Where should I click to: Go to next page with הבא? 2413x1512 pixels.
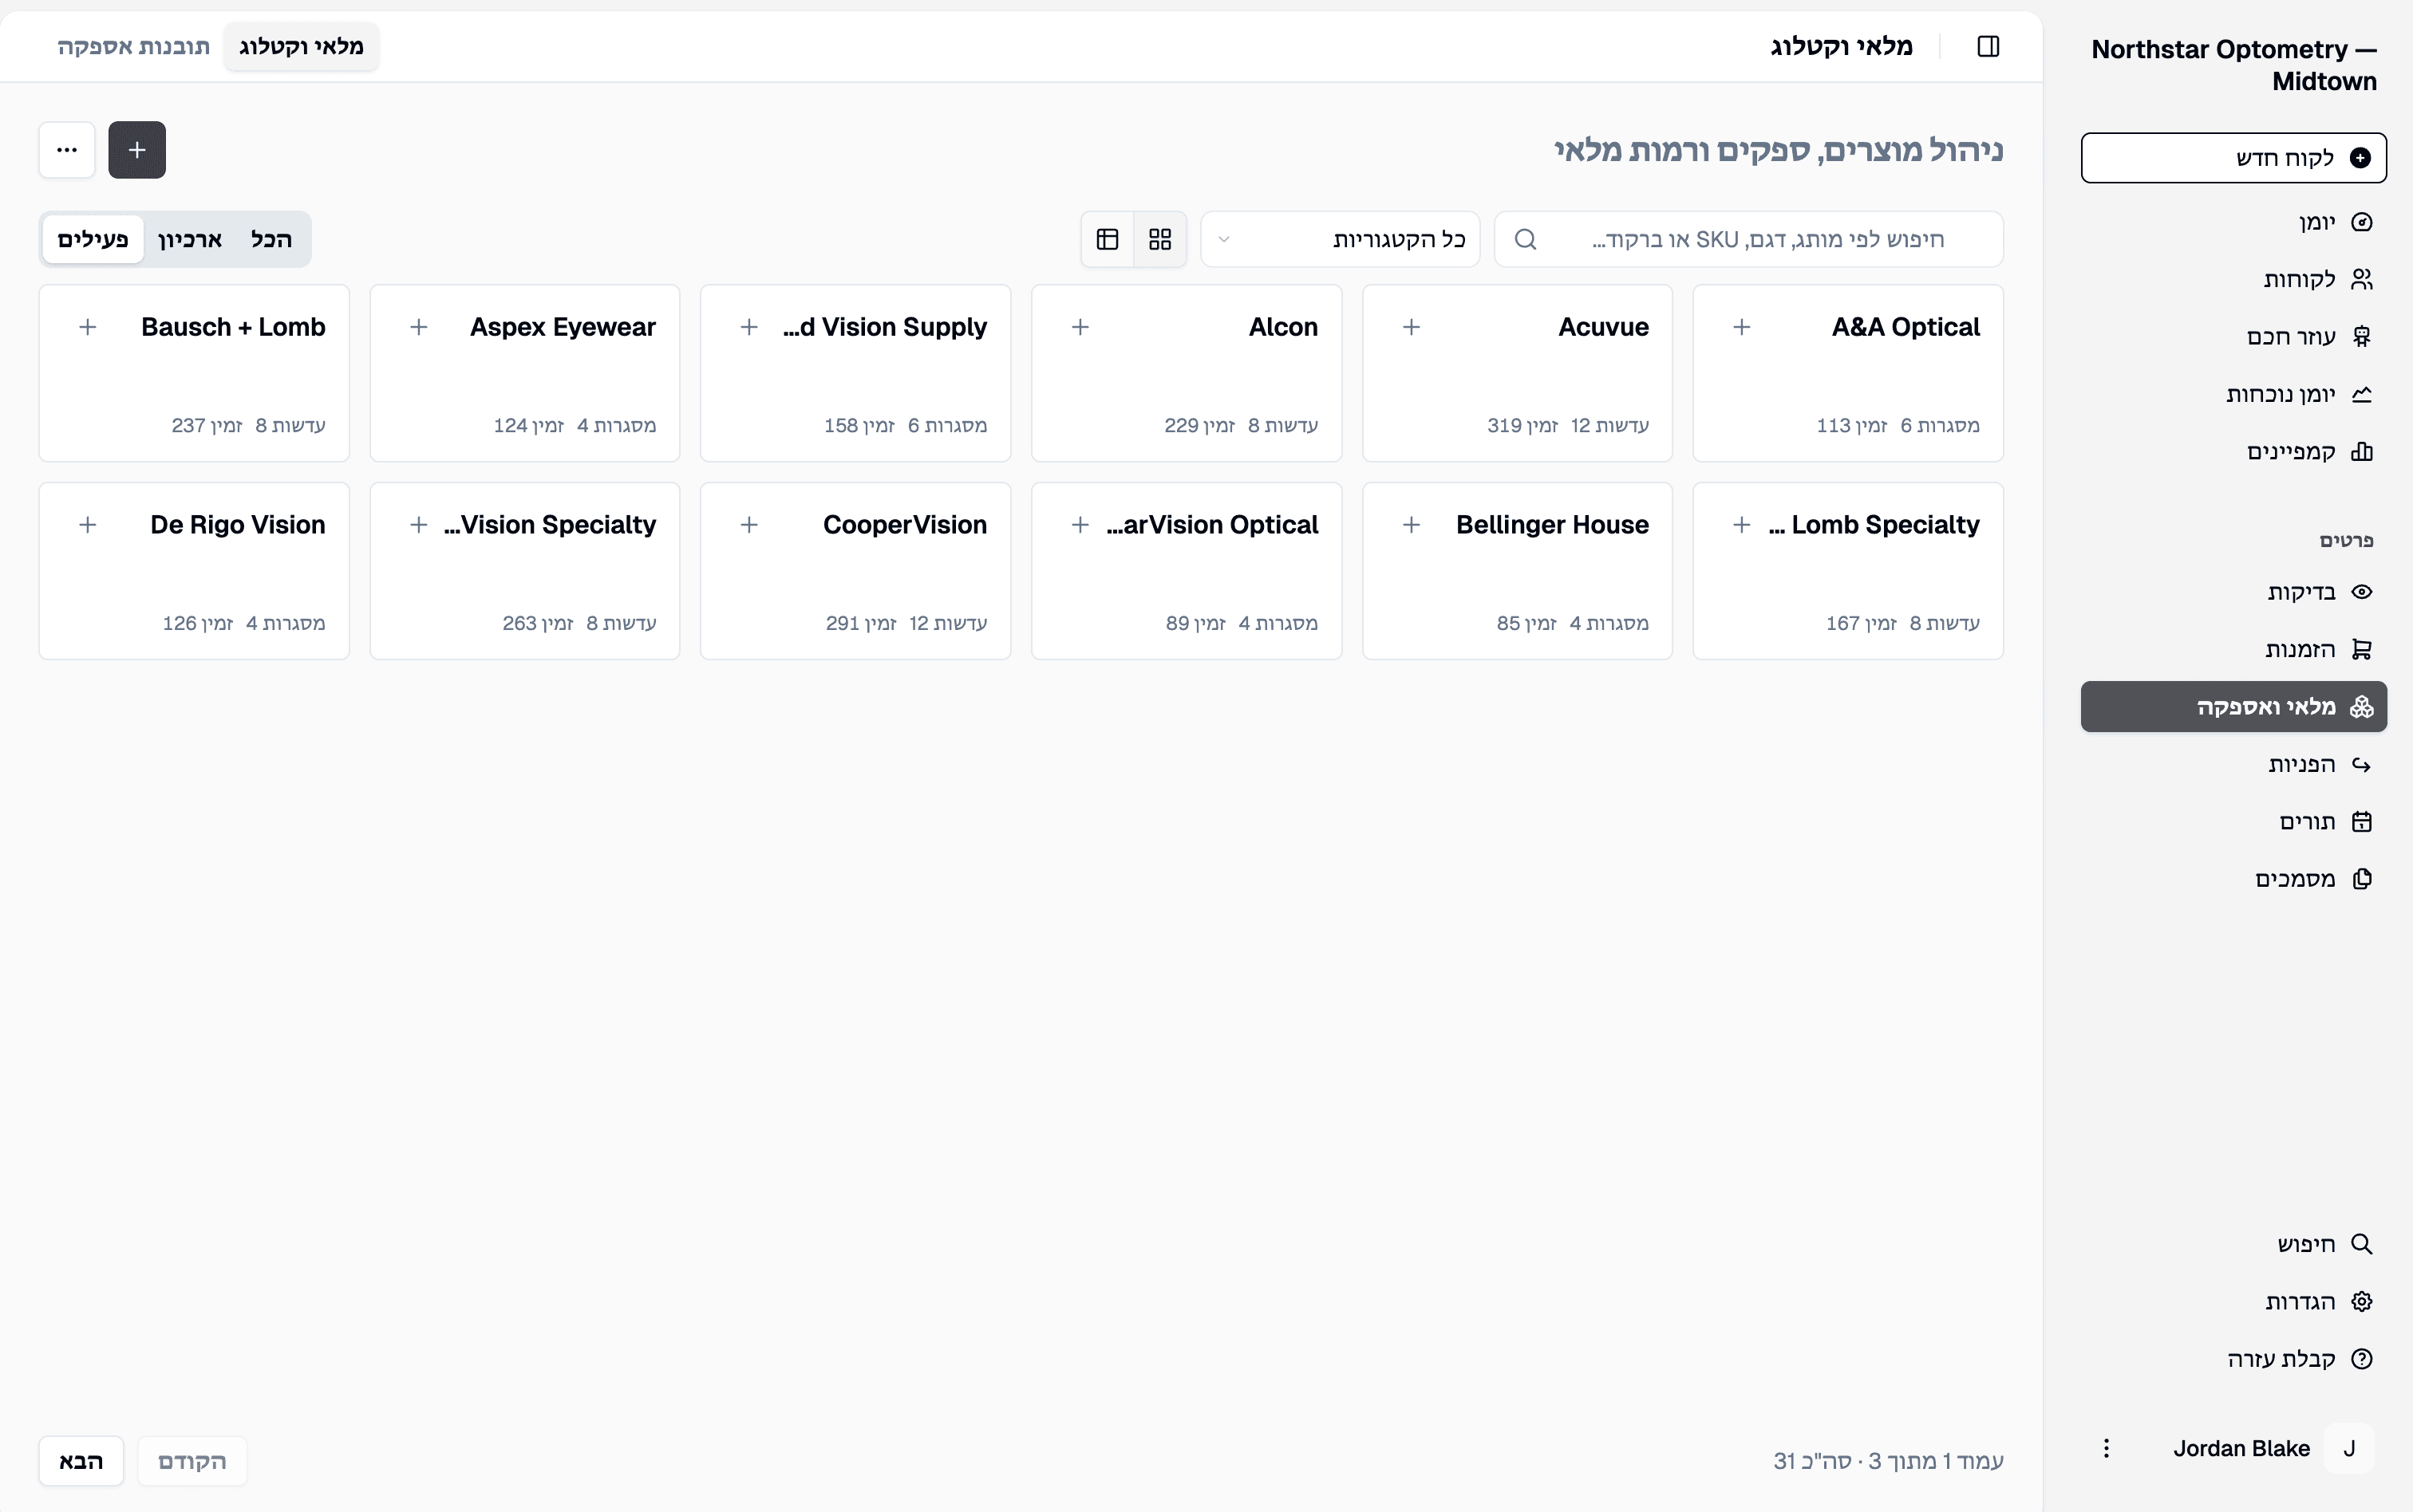(81, 1461)
